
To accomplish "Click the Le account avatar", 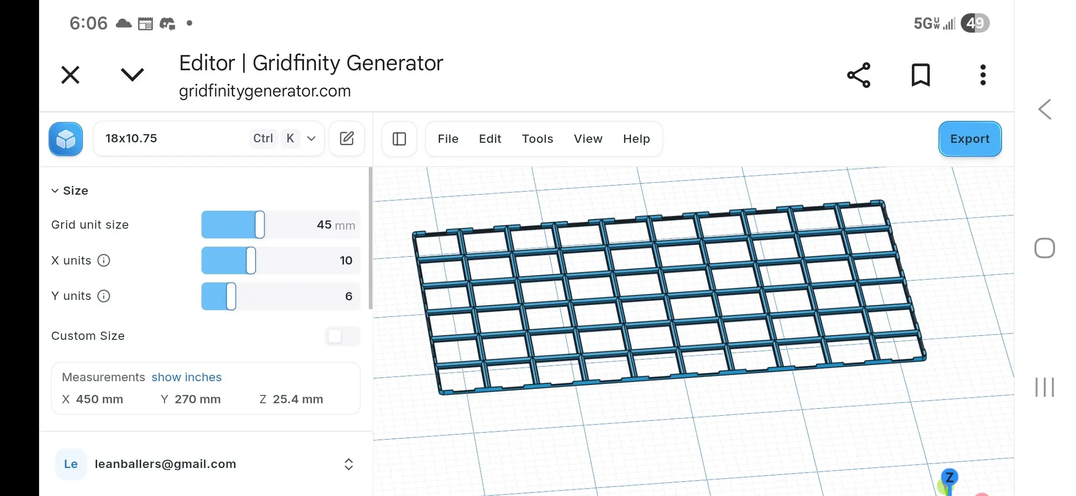I will tap(71, 464).
